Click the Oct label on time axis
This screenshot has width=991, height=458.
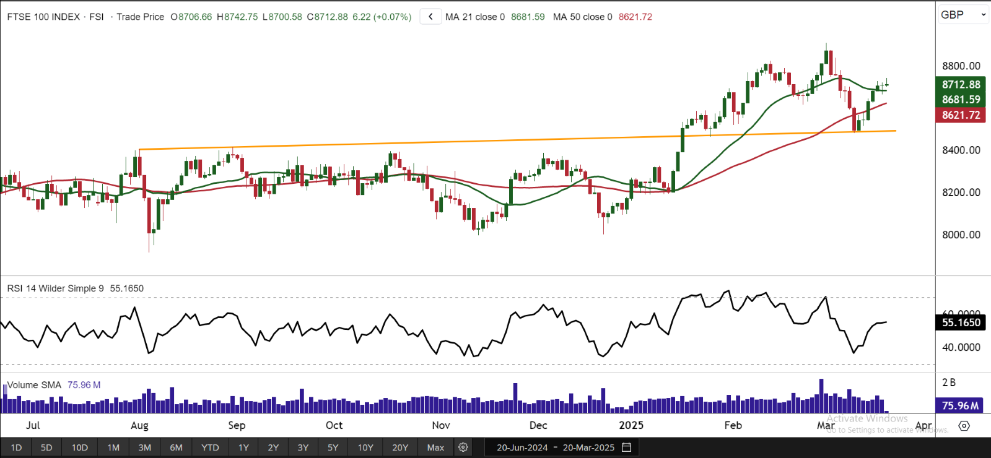[334, 425]
